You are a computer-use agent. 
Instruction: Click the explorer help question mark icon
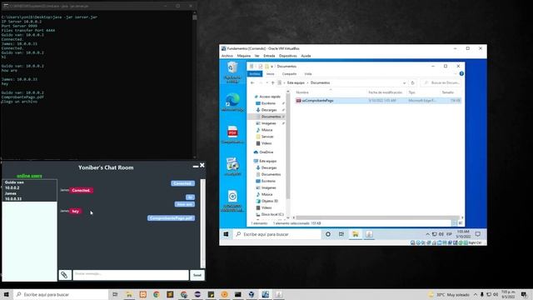[x=461, y=73]
